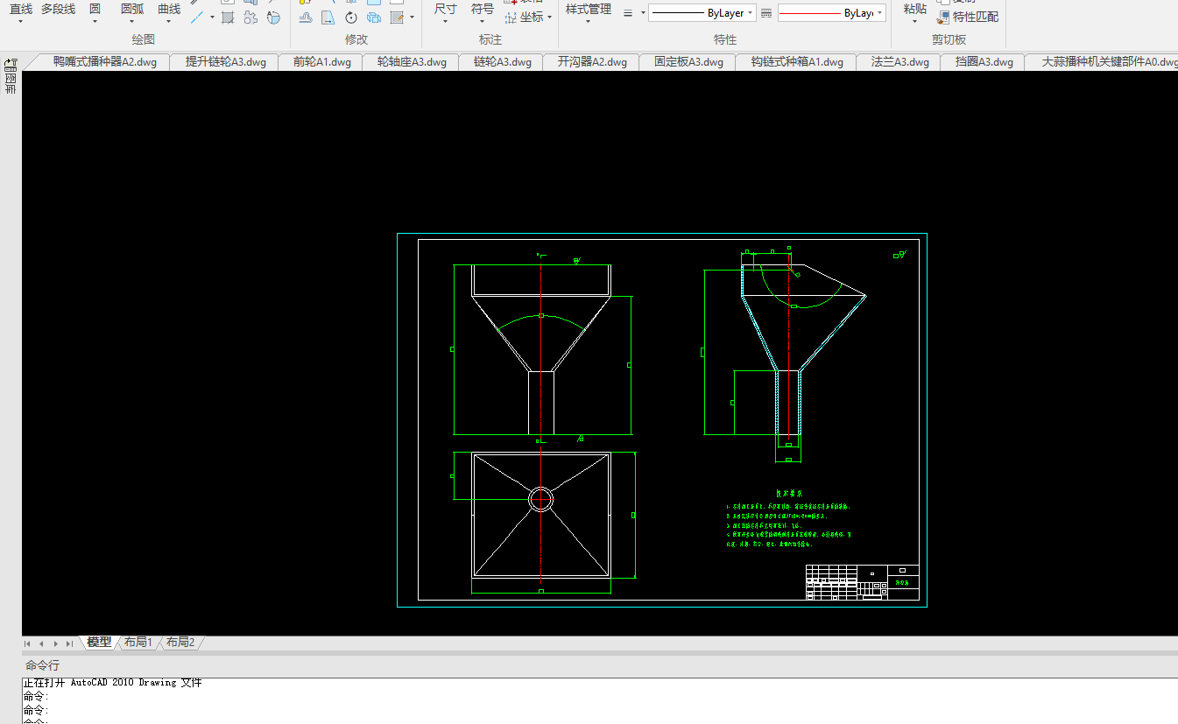The image size is (1178, 724).
Task: Click the 标注 panel title
Action: [x=490, y=39]
